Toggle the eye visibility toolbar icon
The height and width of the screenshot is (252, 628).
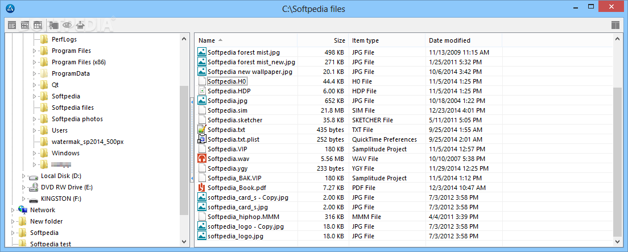click(x=67, y=25)
